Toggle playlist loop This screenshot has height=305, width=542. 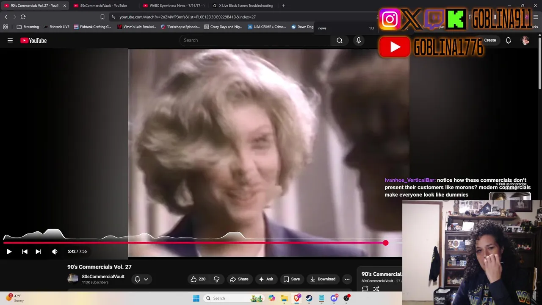tap(365, 289)
